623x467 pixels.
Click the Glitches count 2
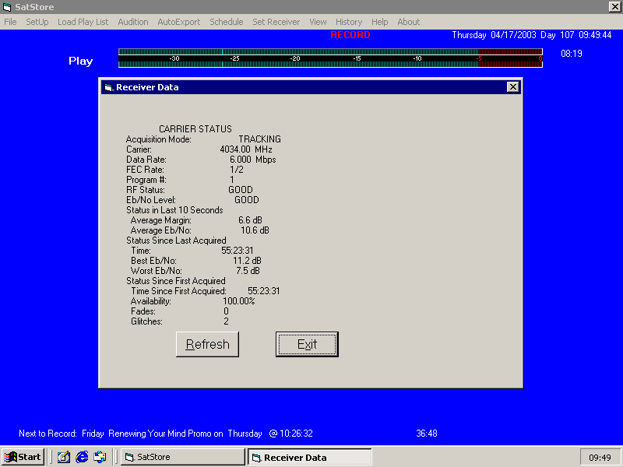pos(226,321)
